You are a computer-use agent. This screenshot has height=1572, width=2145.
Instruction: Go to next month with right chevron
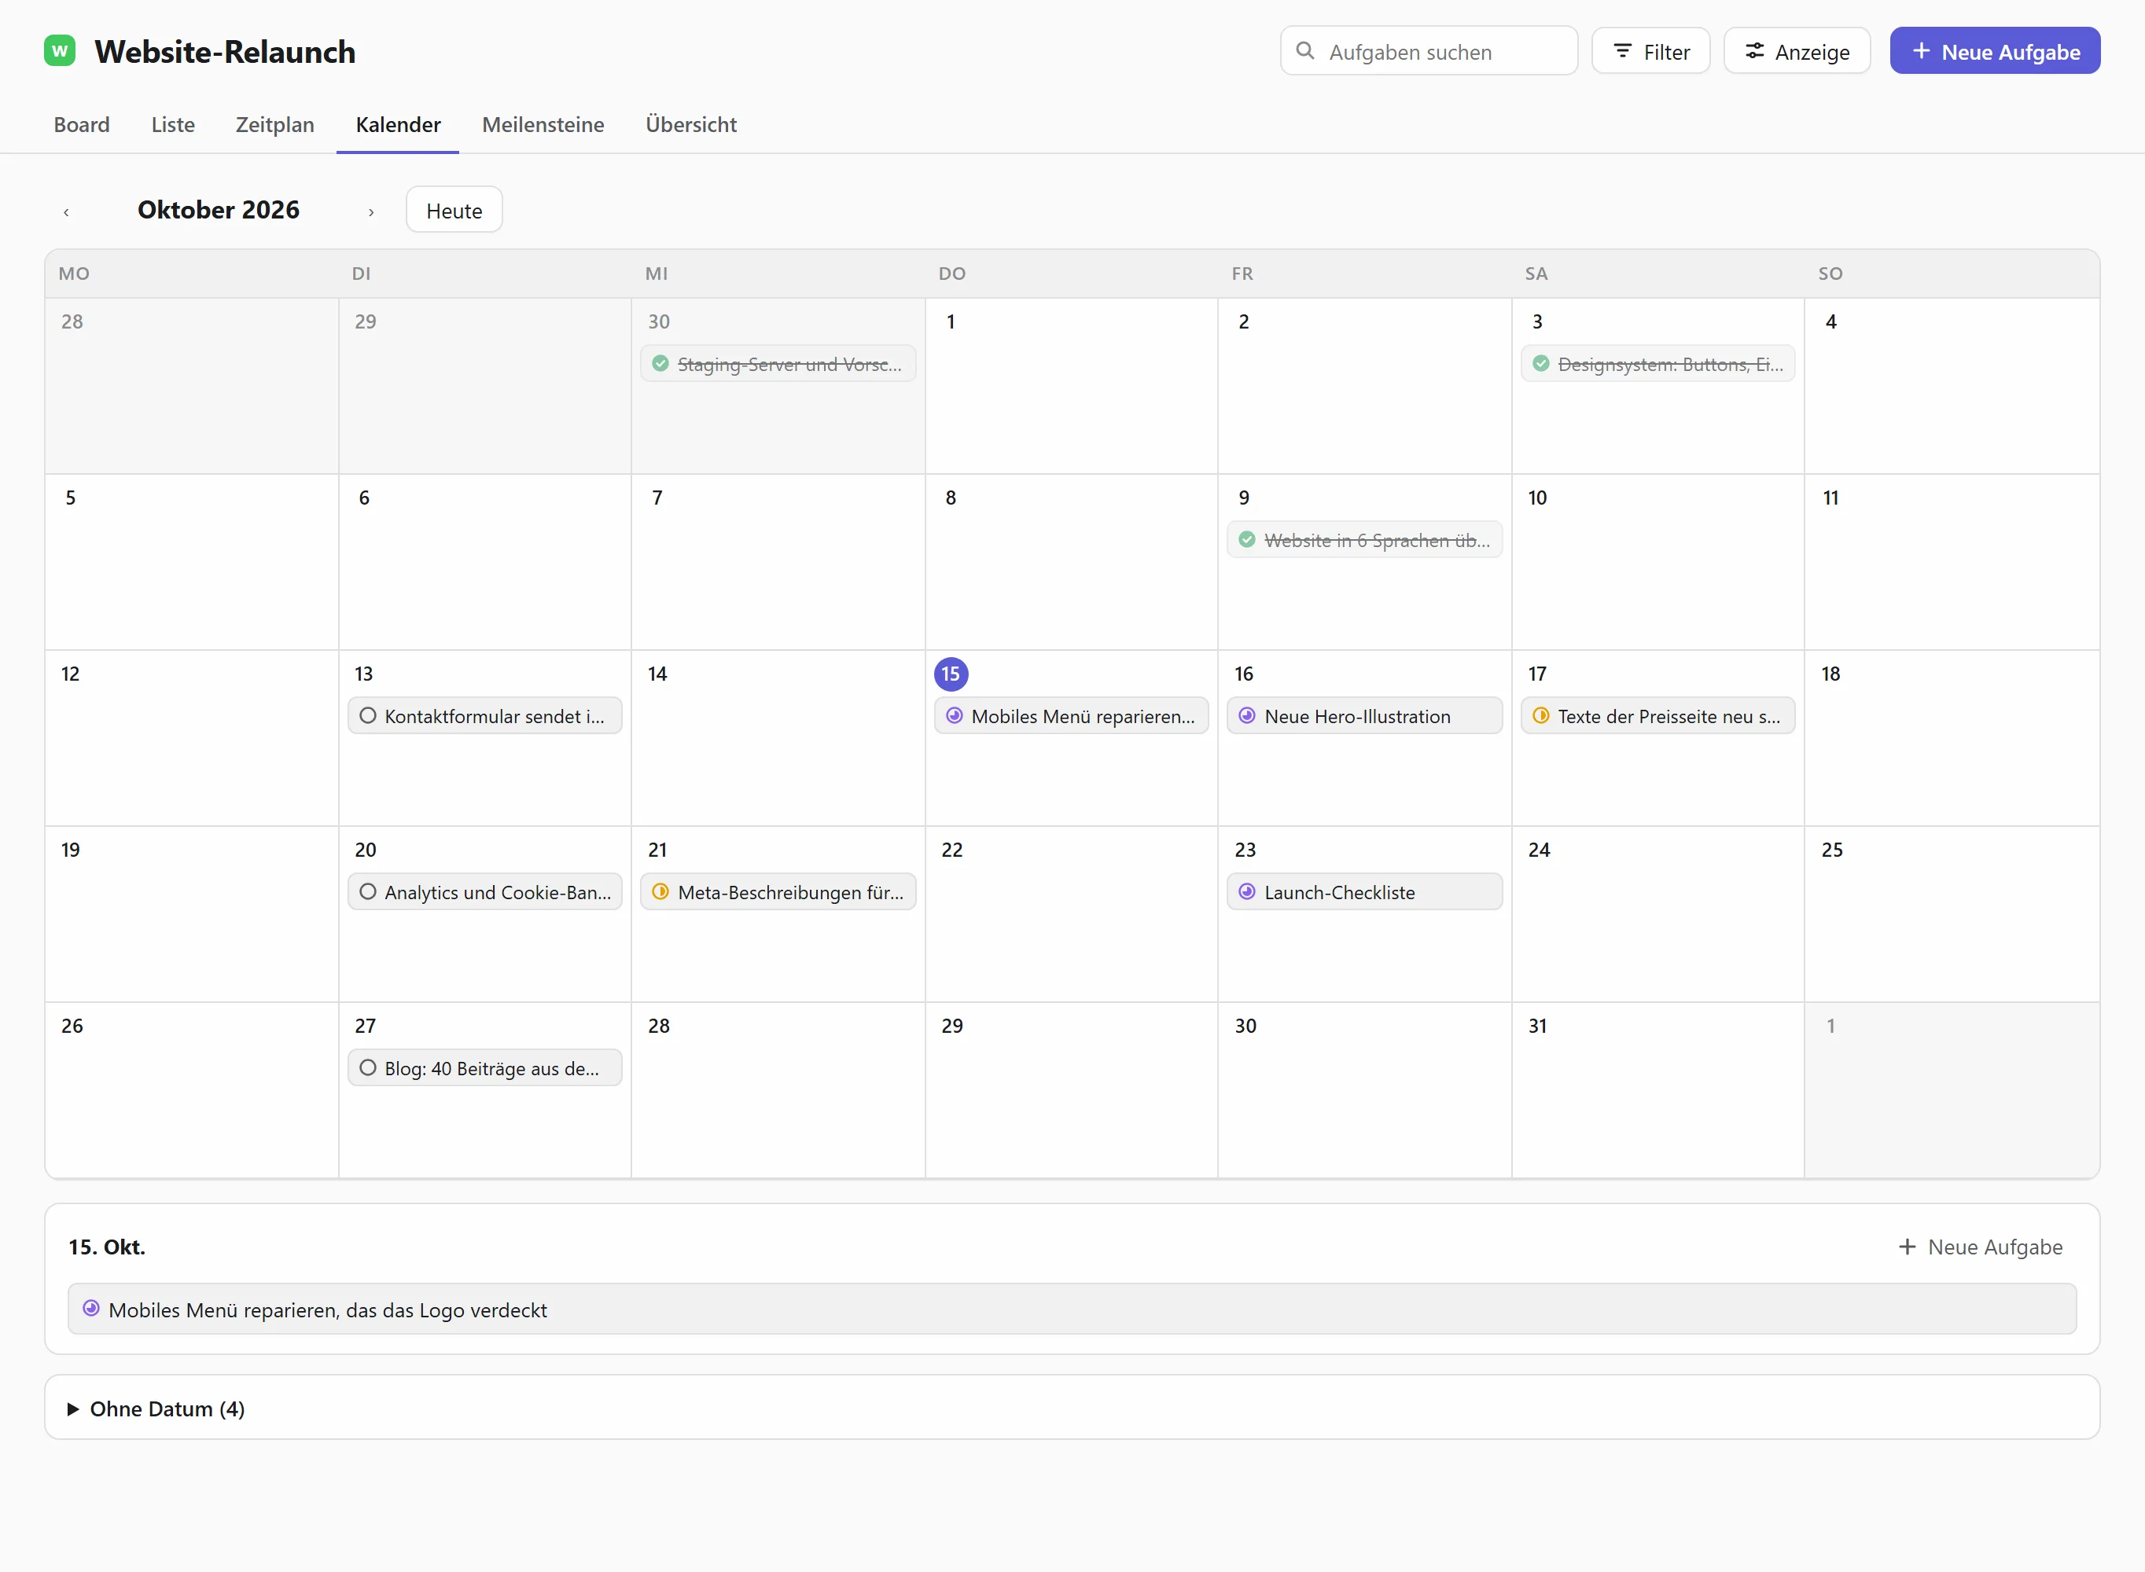(x=371, y=211)
